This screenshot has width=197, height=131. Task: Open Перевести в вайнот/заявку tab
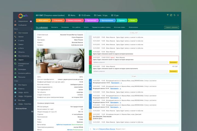pyautogui.click(x=101, y=27)
